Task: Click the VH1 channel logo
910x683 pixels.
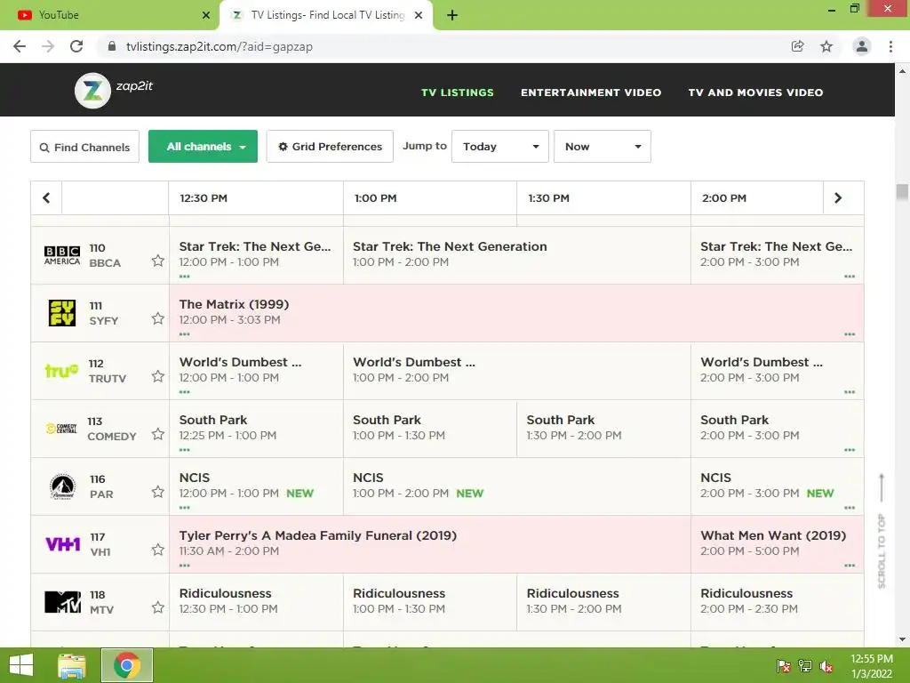Action: [x=63, y=544]
